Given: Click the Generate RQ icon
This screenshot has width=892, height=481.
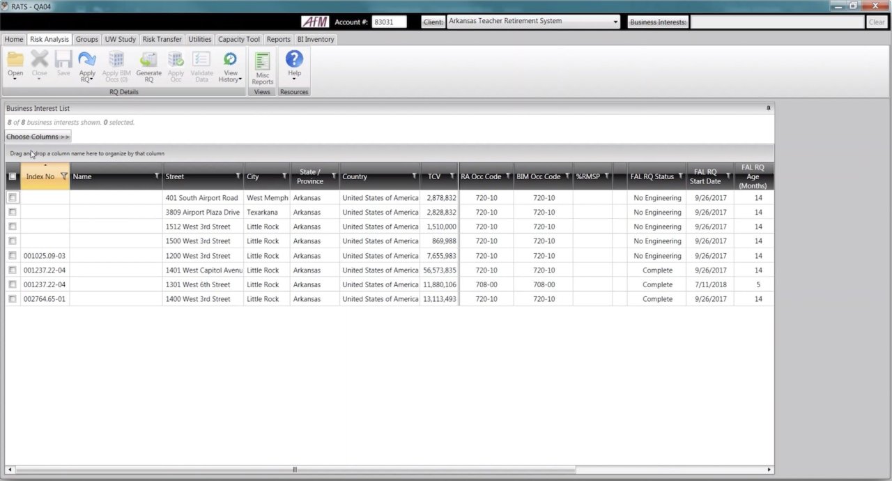Looking at the screenshot, I should (x=148, y=61).
